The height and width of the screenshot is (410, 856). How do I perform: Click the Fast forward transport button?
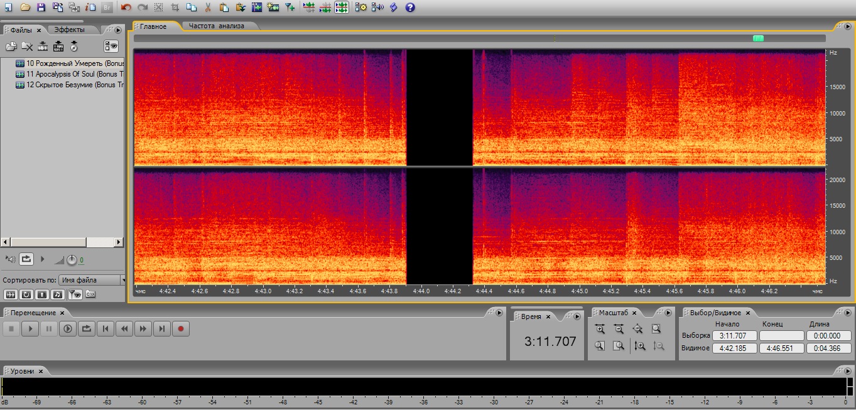click(143, 328)
